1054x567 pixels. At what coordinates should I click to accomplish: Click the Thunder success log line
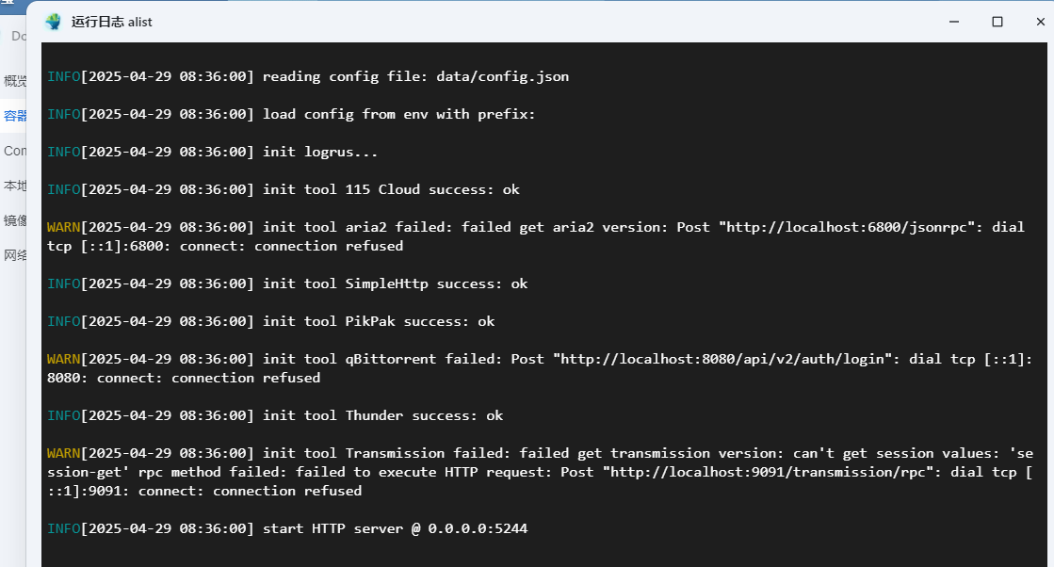[x=275, y=415]
